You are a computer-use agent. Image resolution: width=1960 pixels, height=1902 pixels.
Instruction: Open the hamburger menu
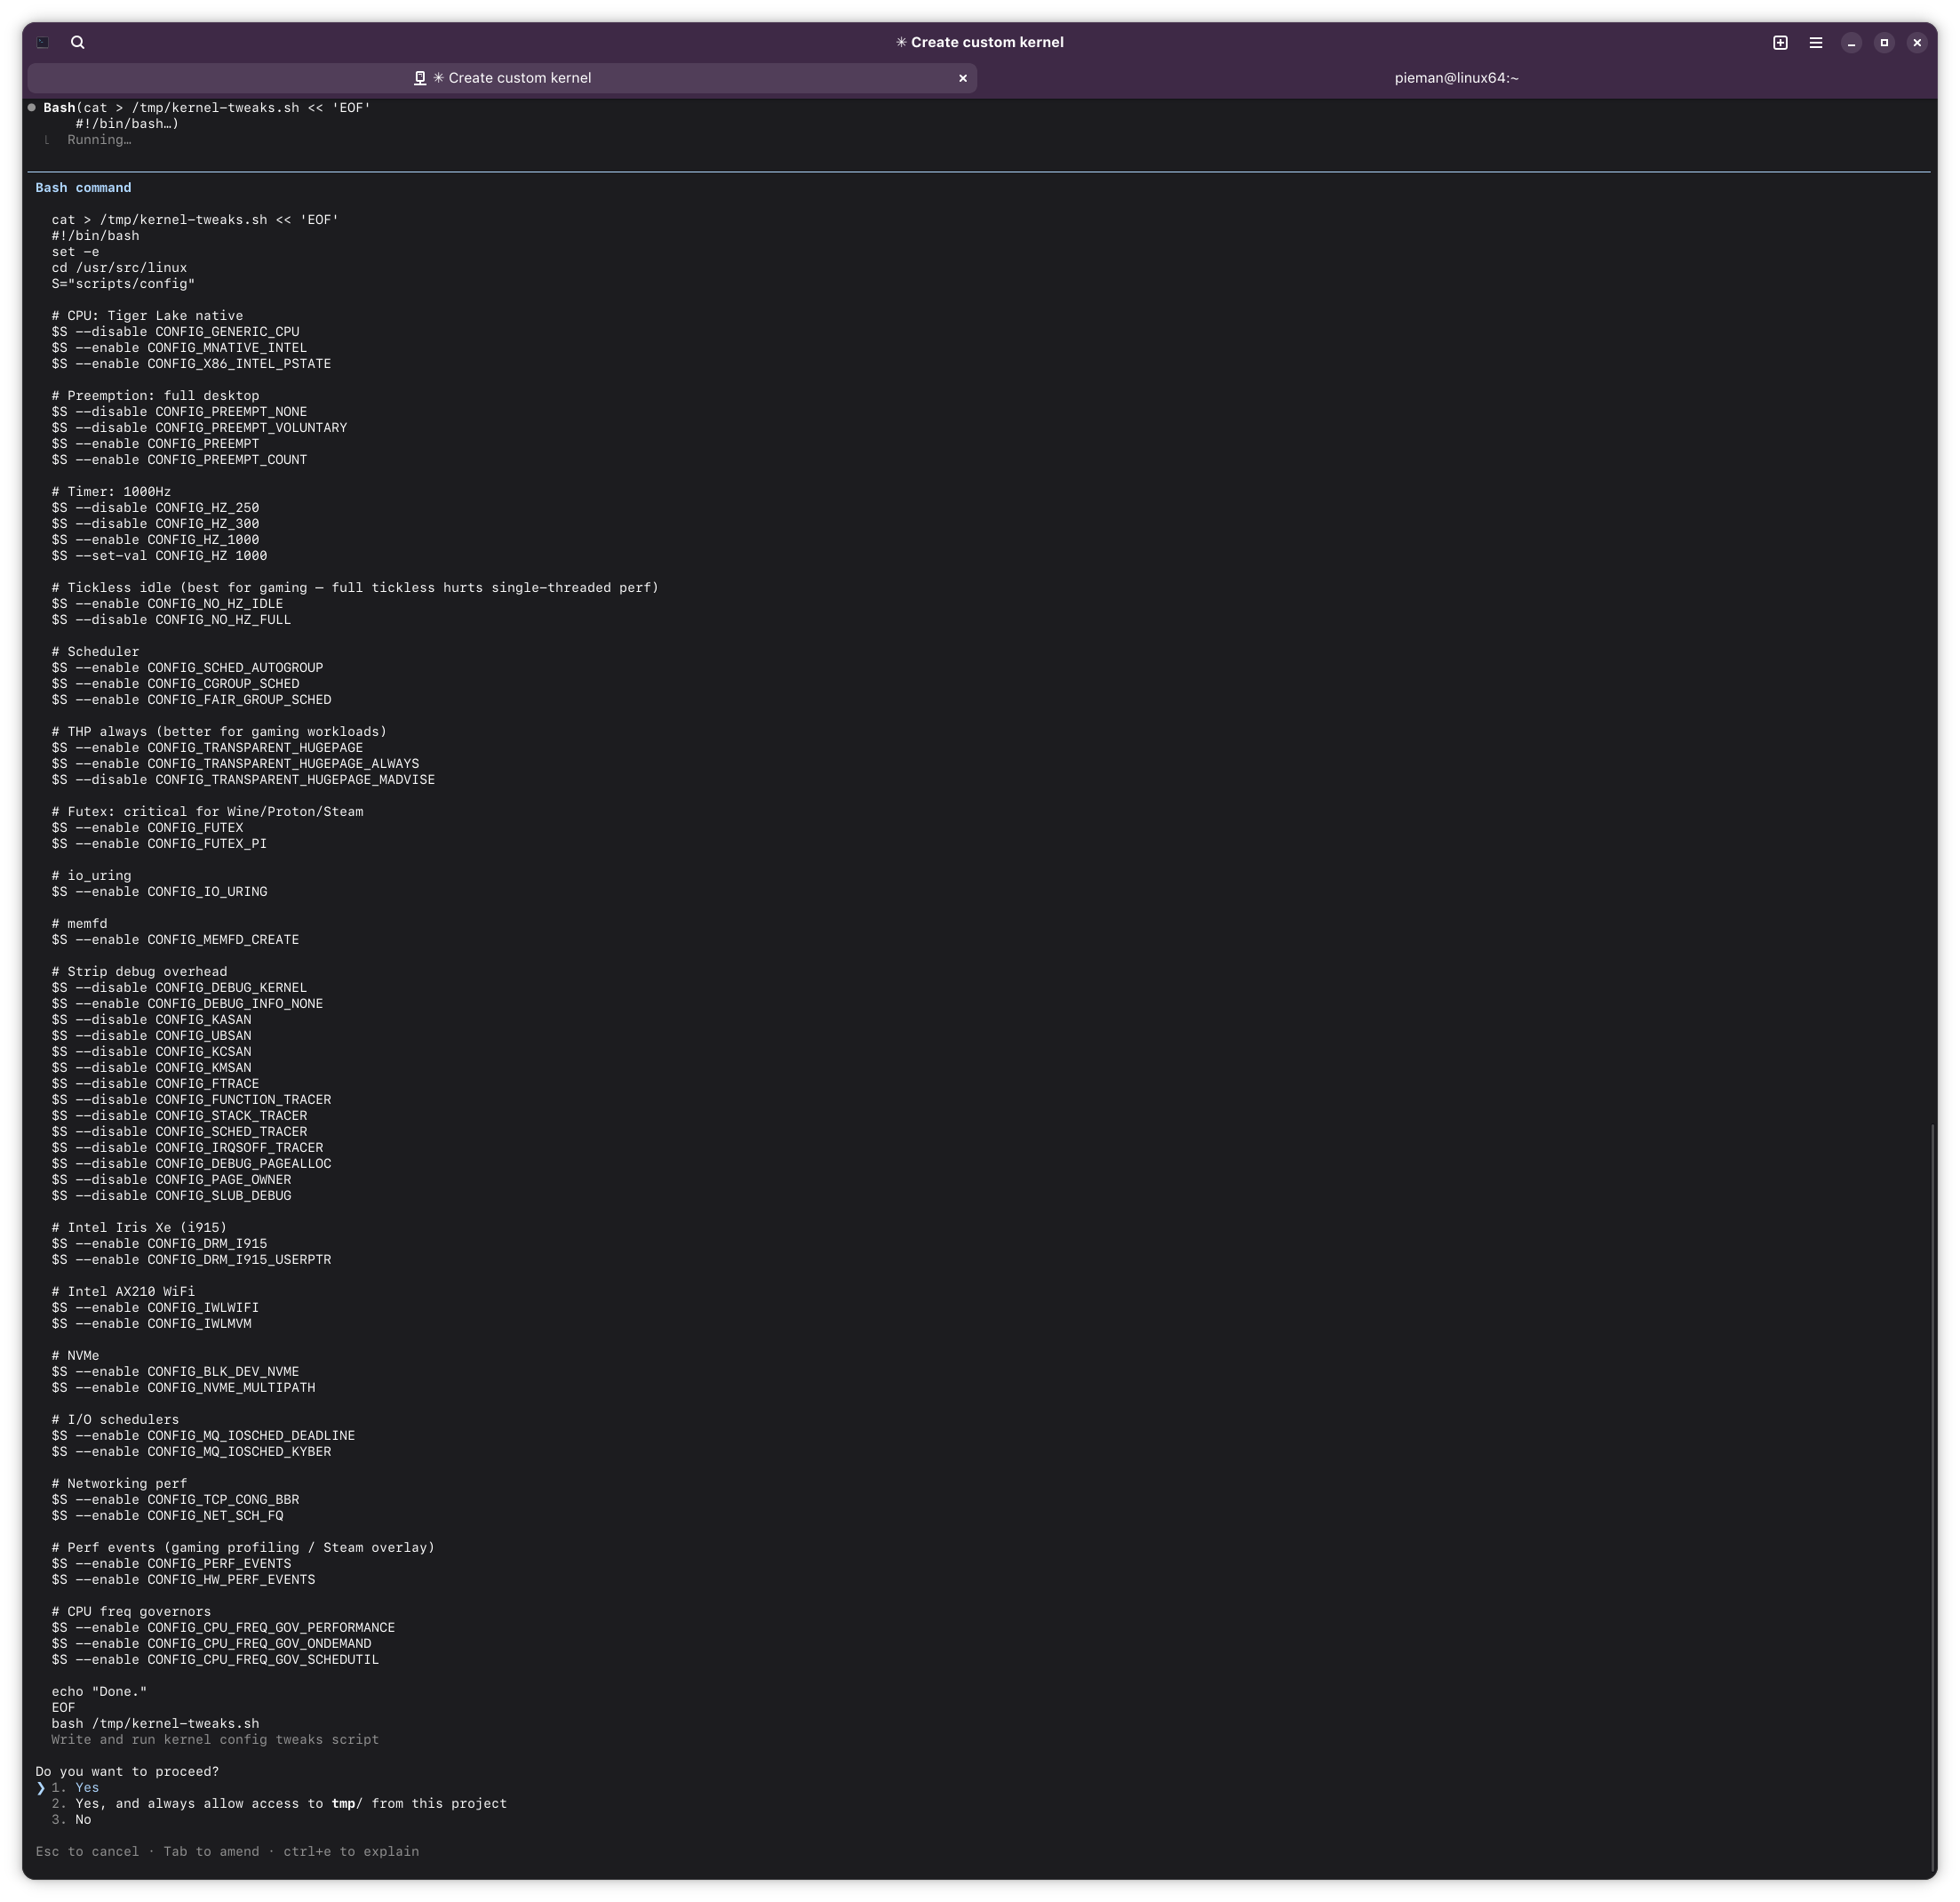click(x=1816, y=42)
